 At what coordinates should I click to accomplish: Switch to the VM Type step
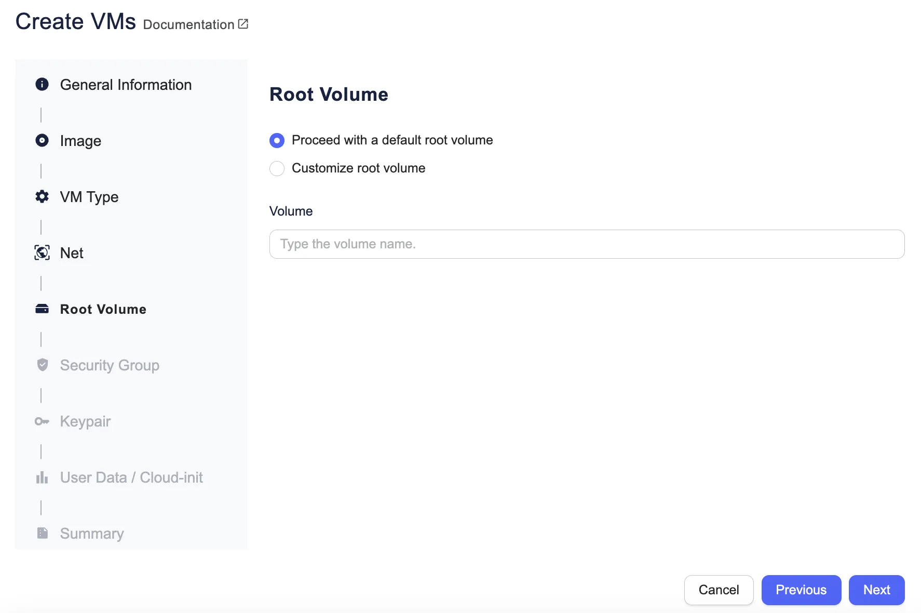coord(89,197)
